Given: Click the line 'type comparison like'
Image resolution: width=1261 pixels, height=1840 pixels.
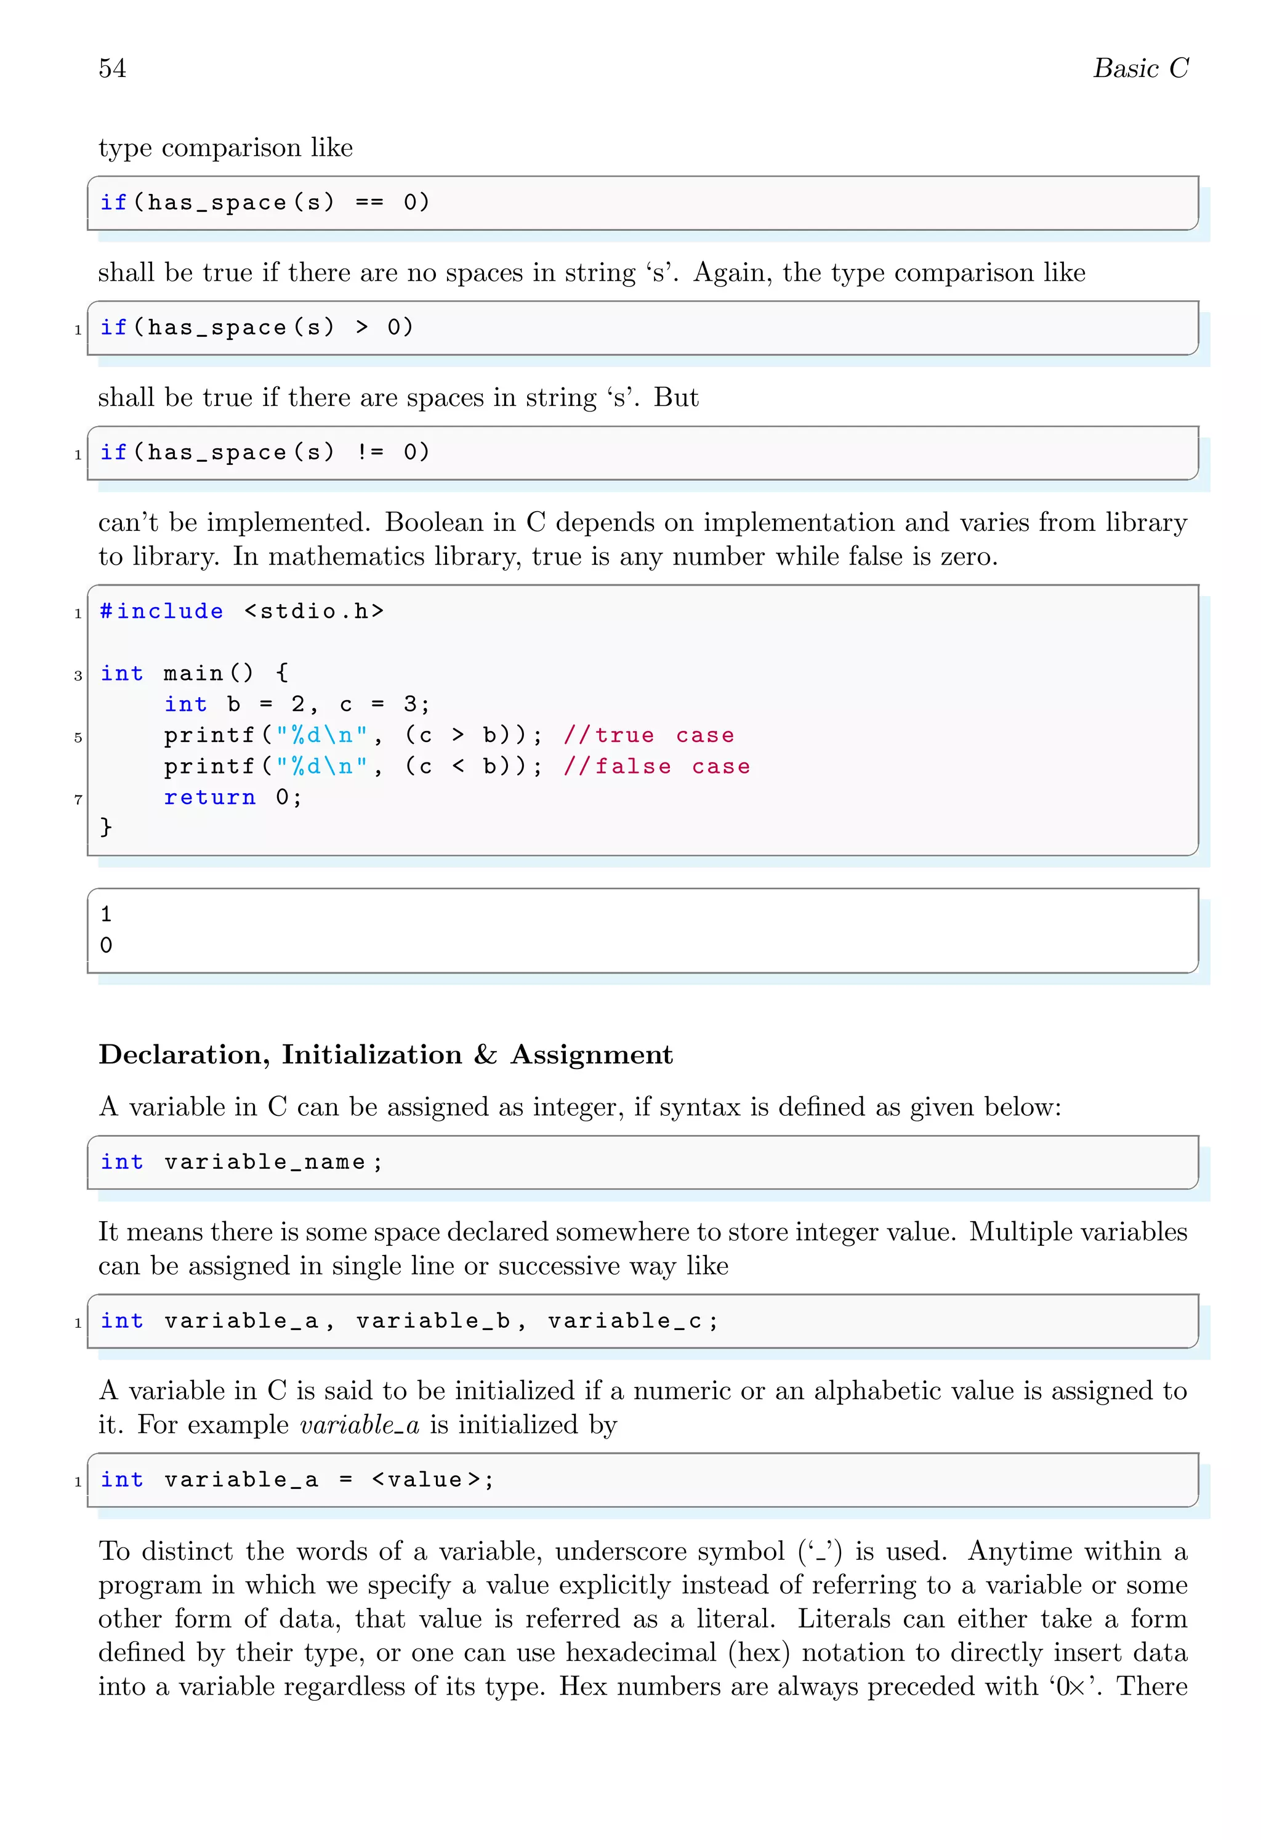Looking at the screenshot, I should point(225,148).
